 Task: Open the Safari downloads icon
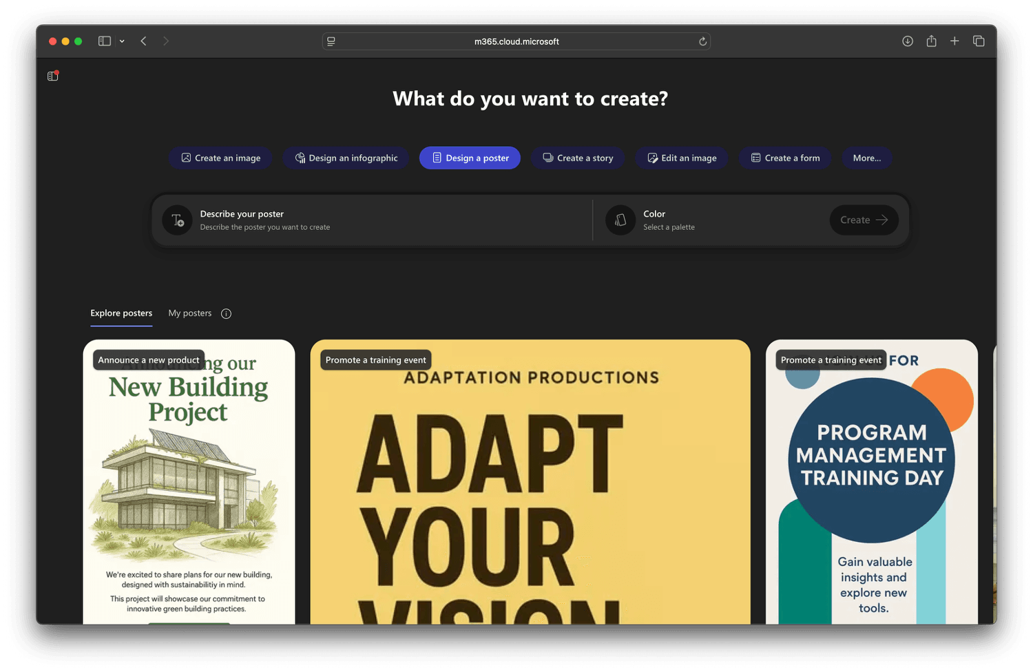(908, 41)
